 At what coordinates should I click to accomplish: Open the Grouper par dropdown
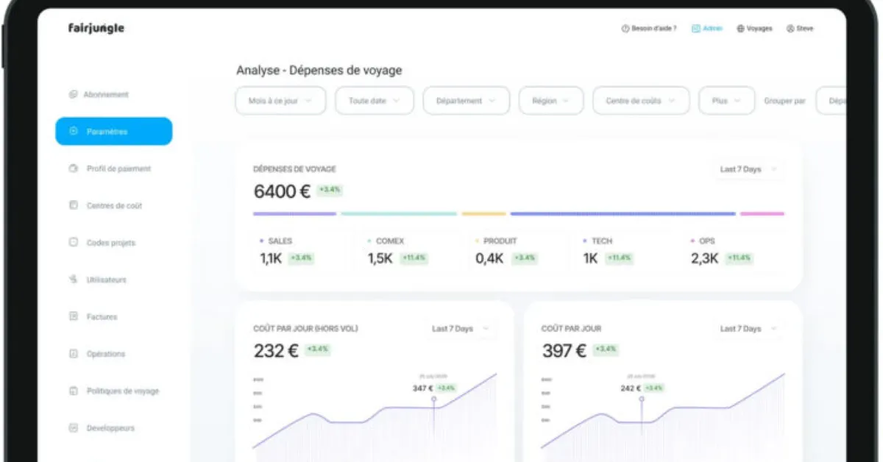click(x=831, y=101)
